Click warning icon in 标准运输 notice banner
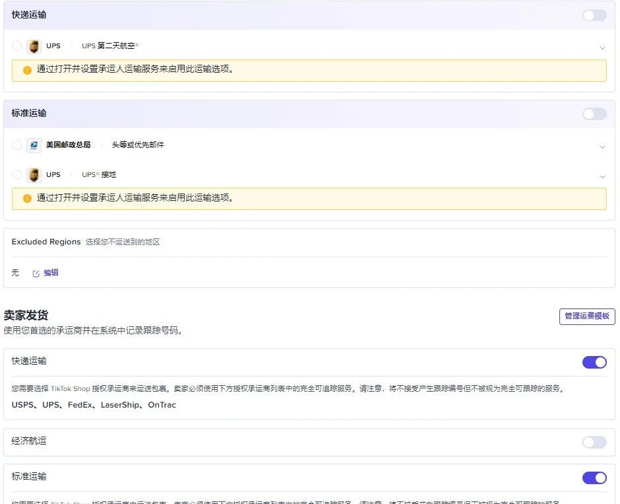Image resolution: width=620 pixels, height=504 pixels. [27, 198]
